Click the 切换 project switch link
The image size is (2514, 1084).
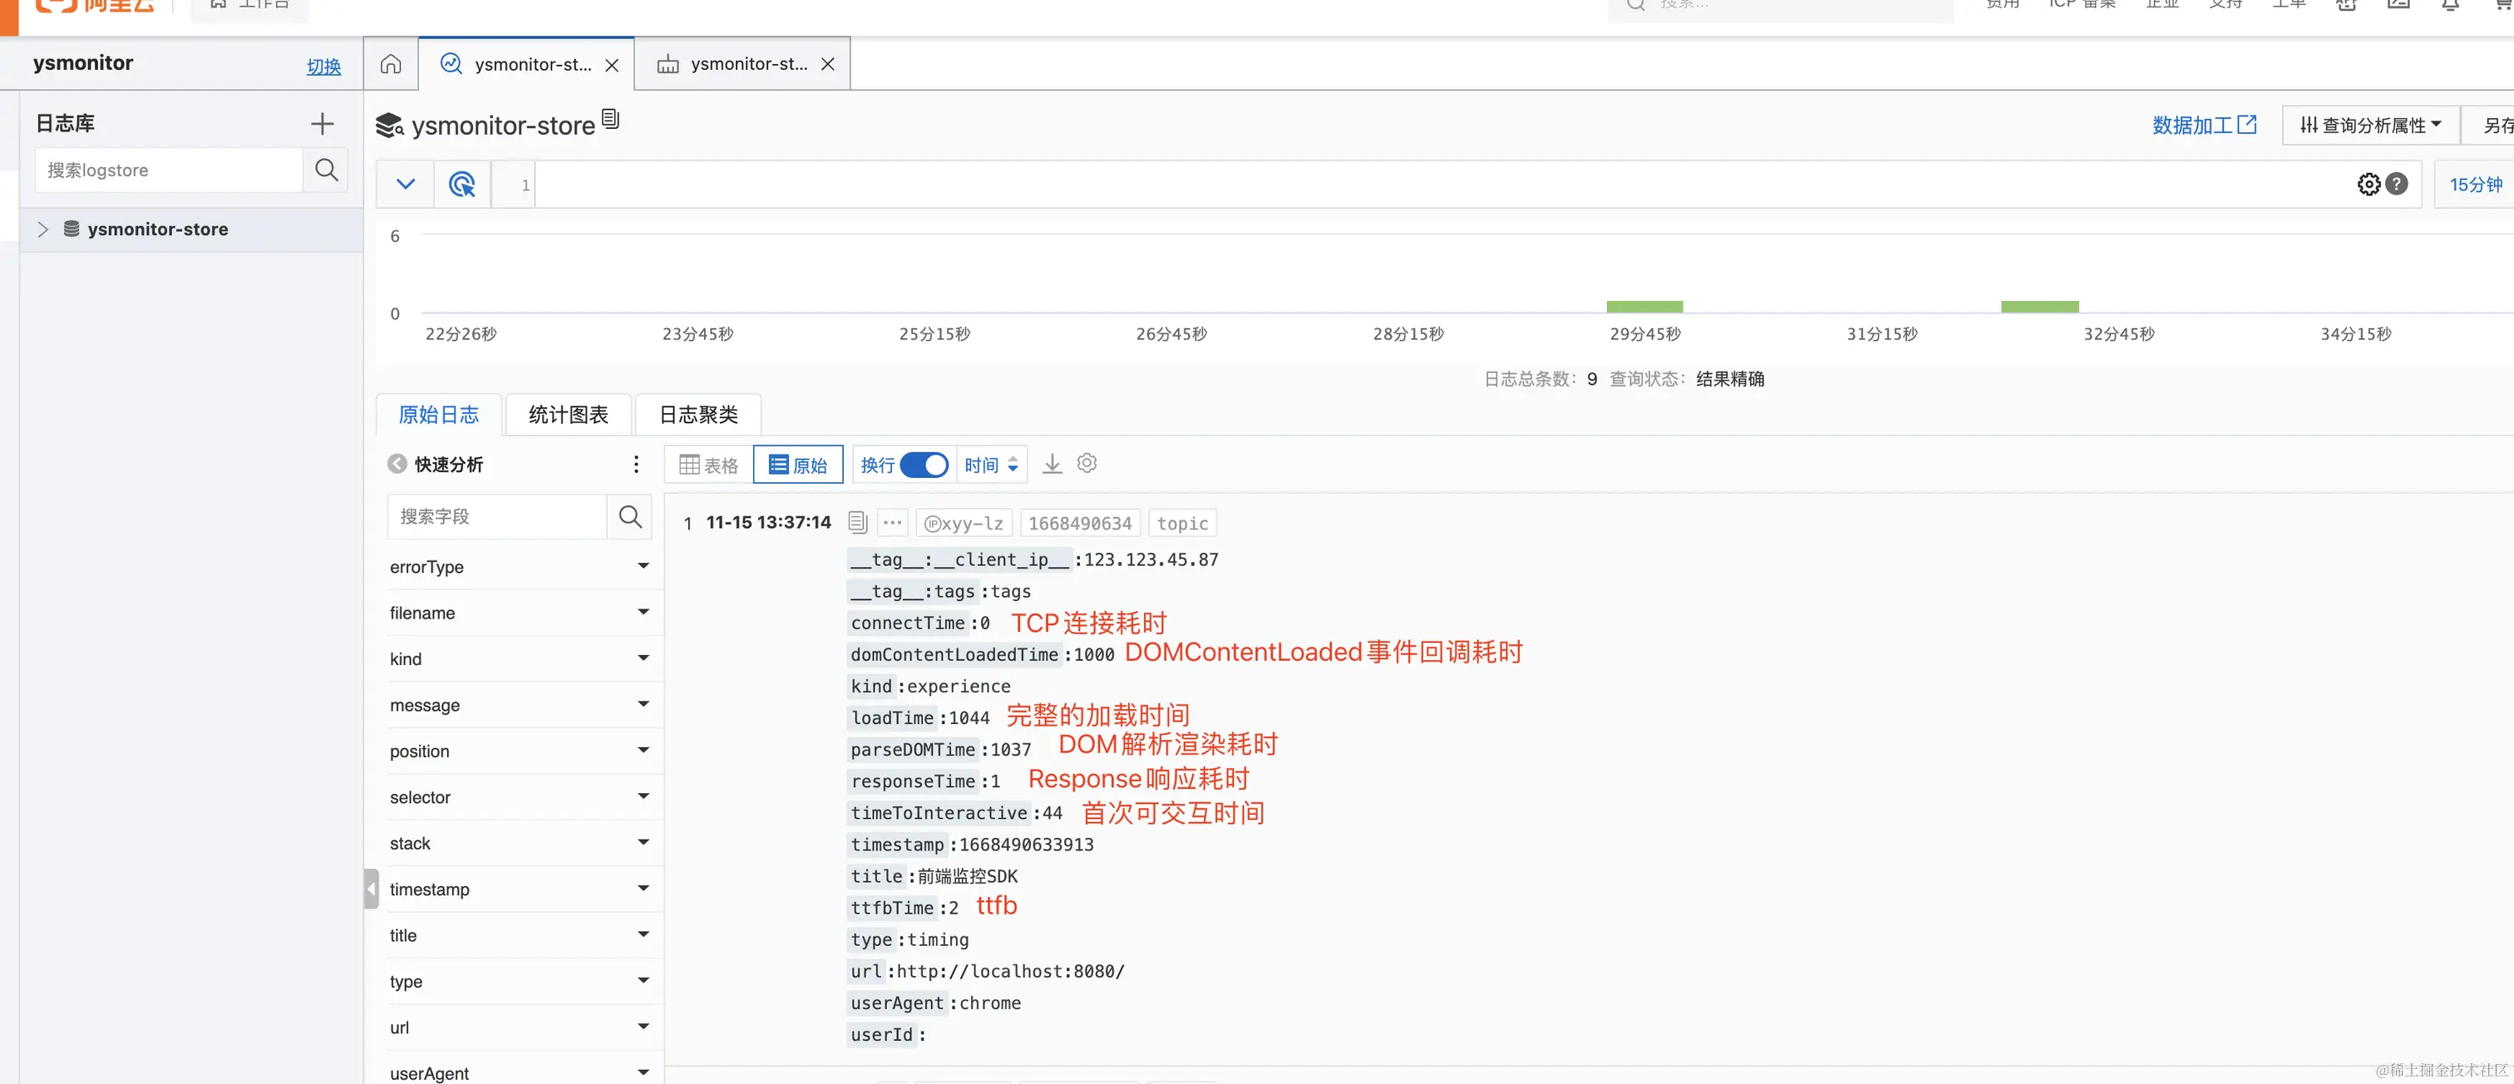323,67
